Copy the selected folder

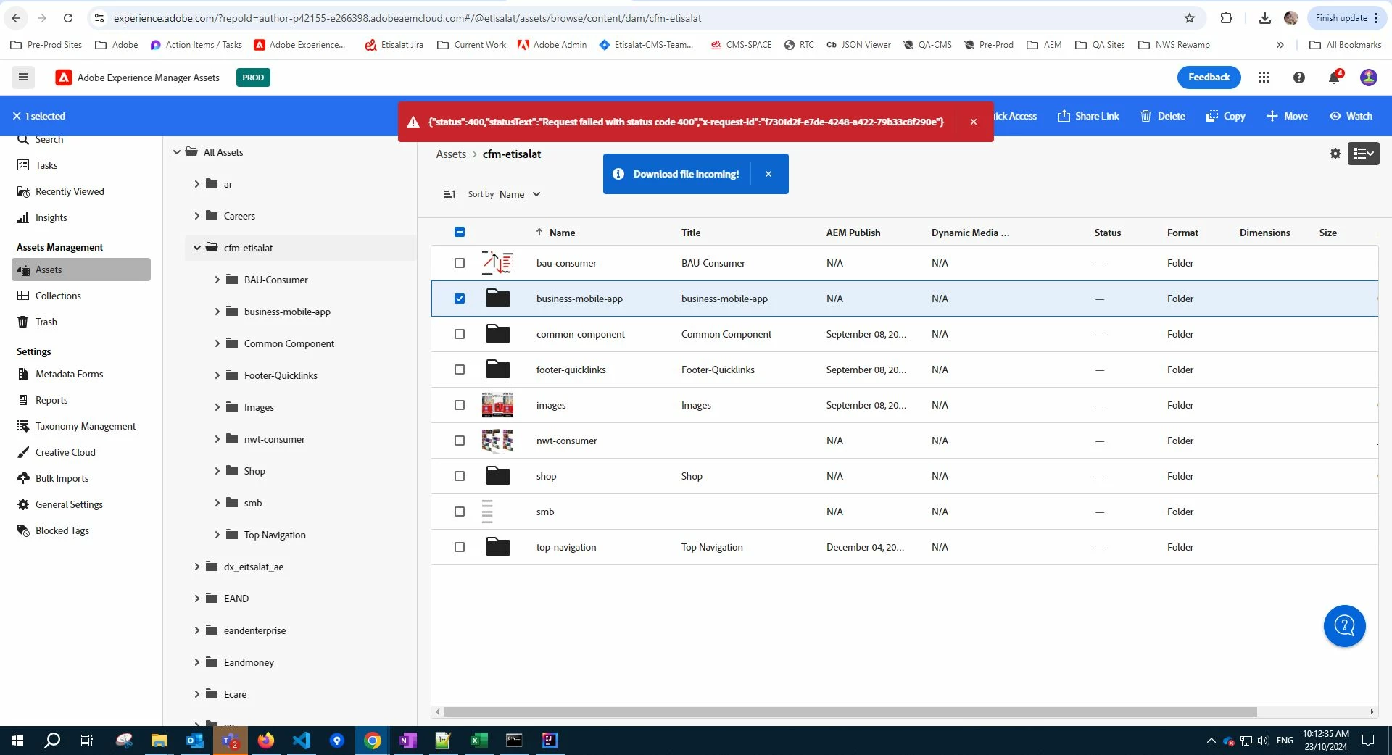(1225, 116)
